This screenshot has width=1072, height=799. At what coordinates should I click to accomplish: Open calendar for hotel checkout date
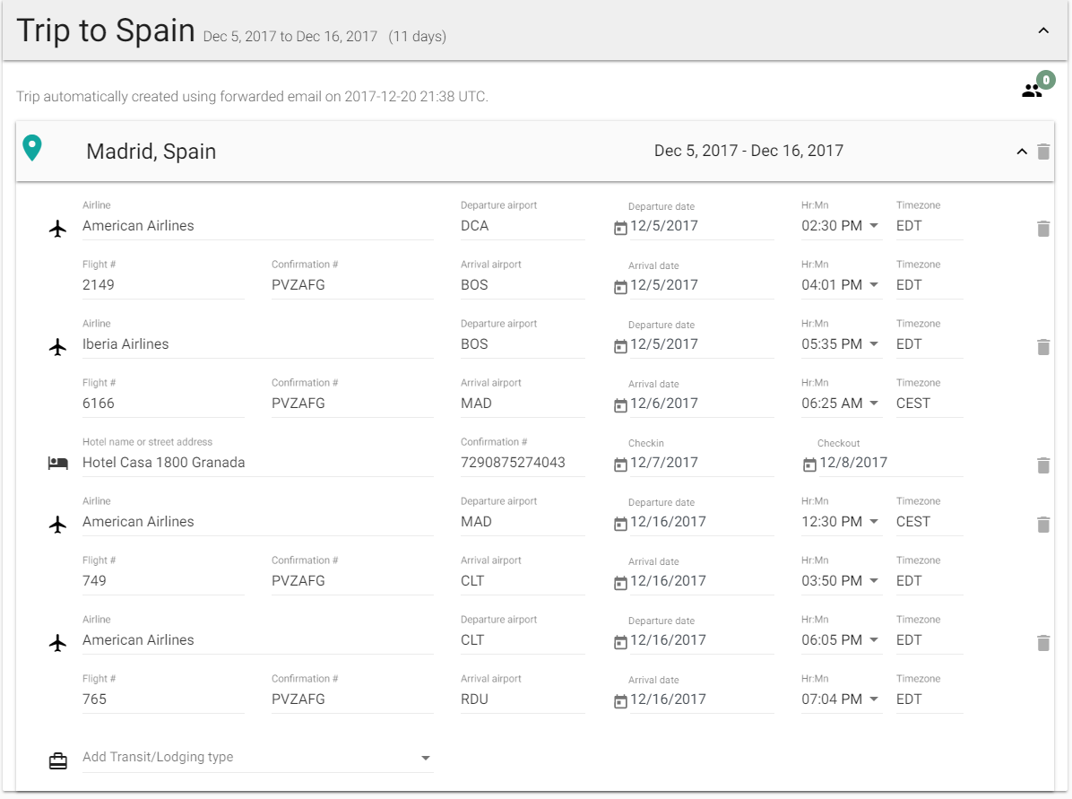tap(809, 465)
